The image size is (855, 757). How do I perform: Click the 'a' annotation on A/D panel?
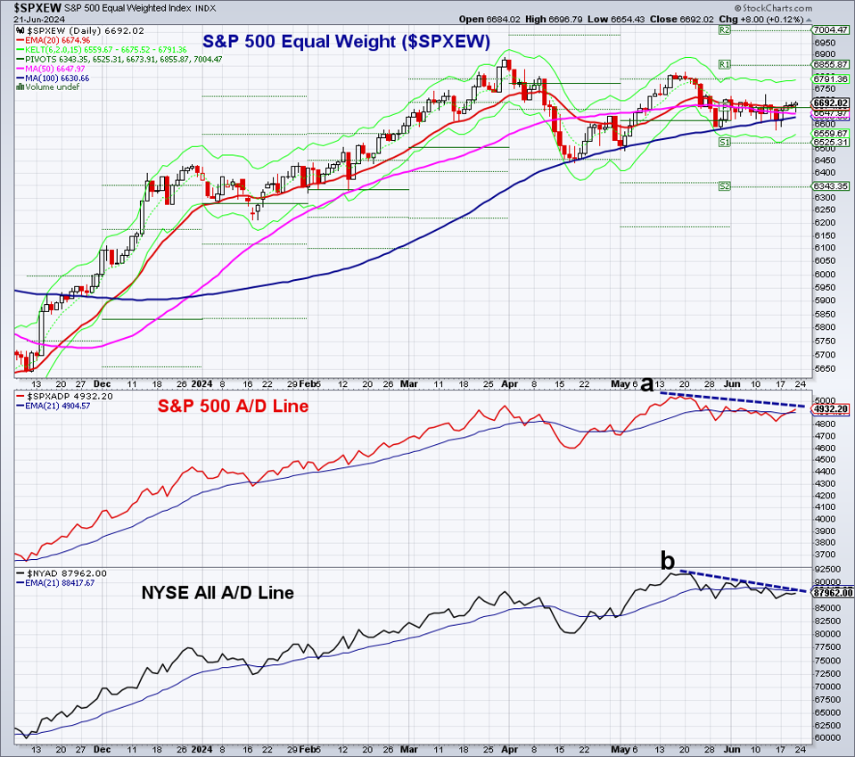(x=646, y=383)
